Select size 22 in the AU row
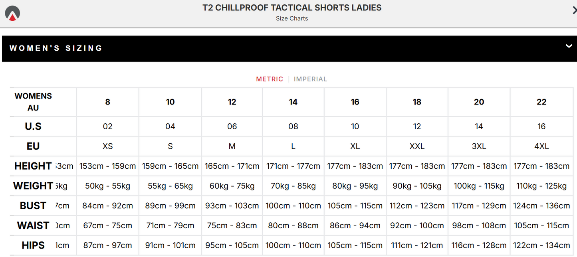Viewport: 577px width, 257px height. (541, 102)
